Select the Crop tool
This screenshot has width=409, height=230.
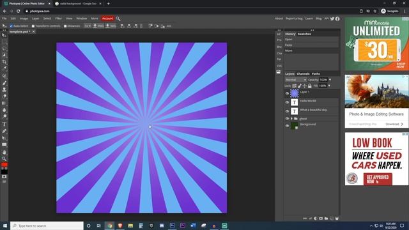(4, 62)
